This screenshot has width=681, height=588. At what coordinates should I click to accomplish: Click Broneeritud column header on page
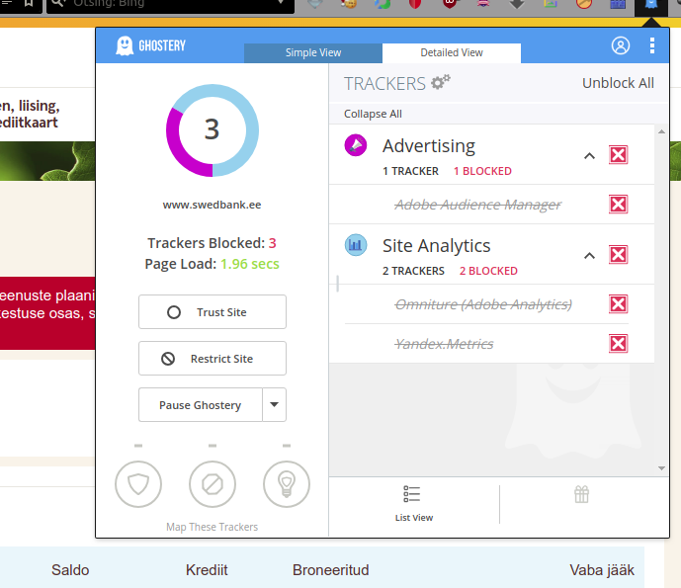pos(330,570)
